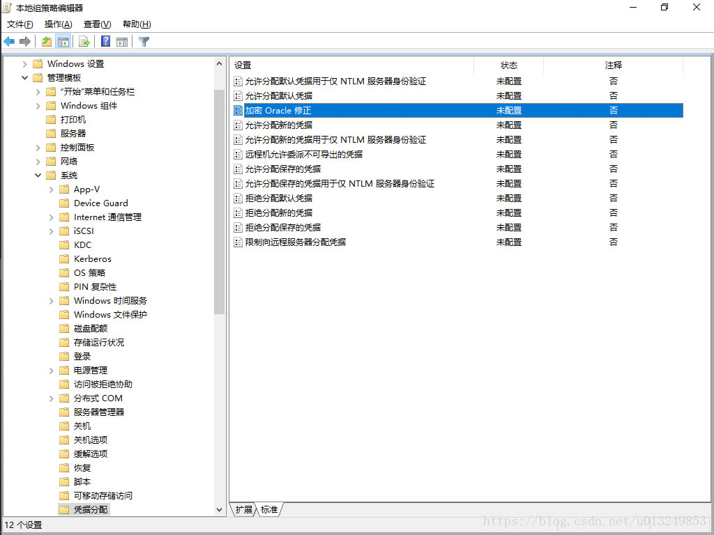Select the PIN 复杂性 tree folder
This screenshot has height=535, width=714.
95,287
